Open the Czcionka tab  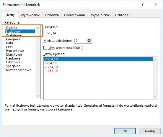click(52, 15)
